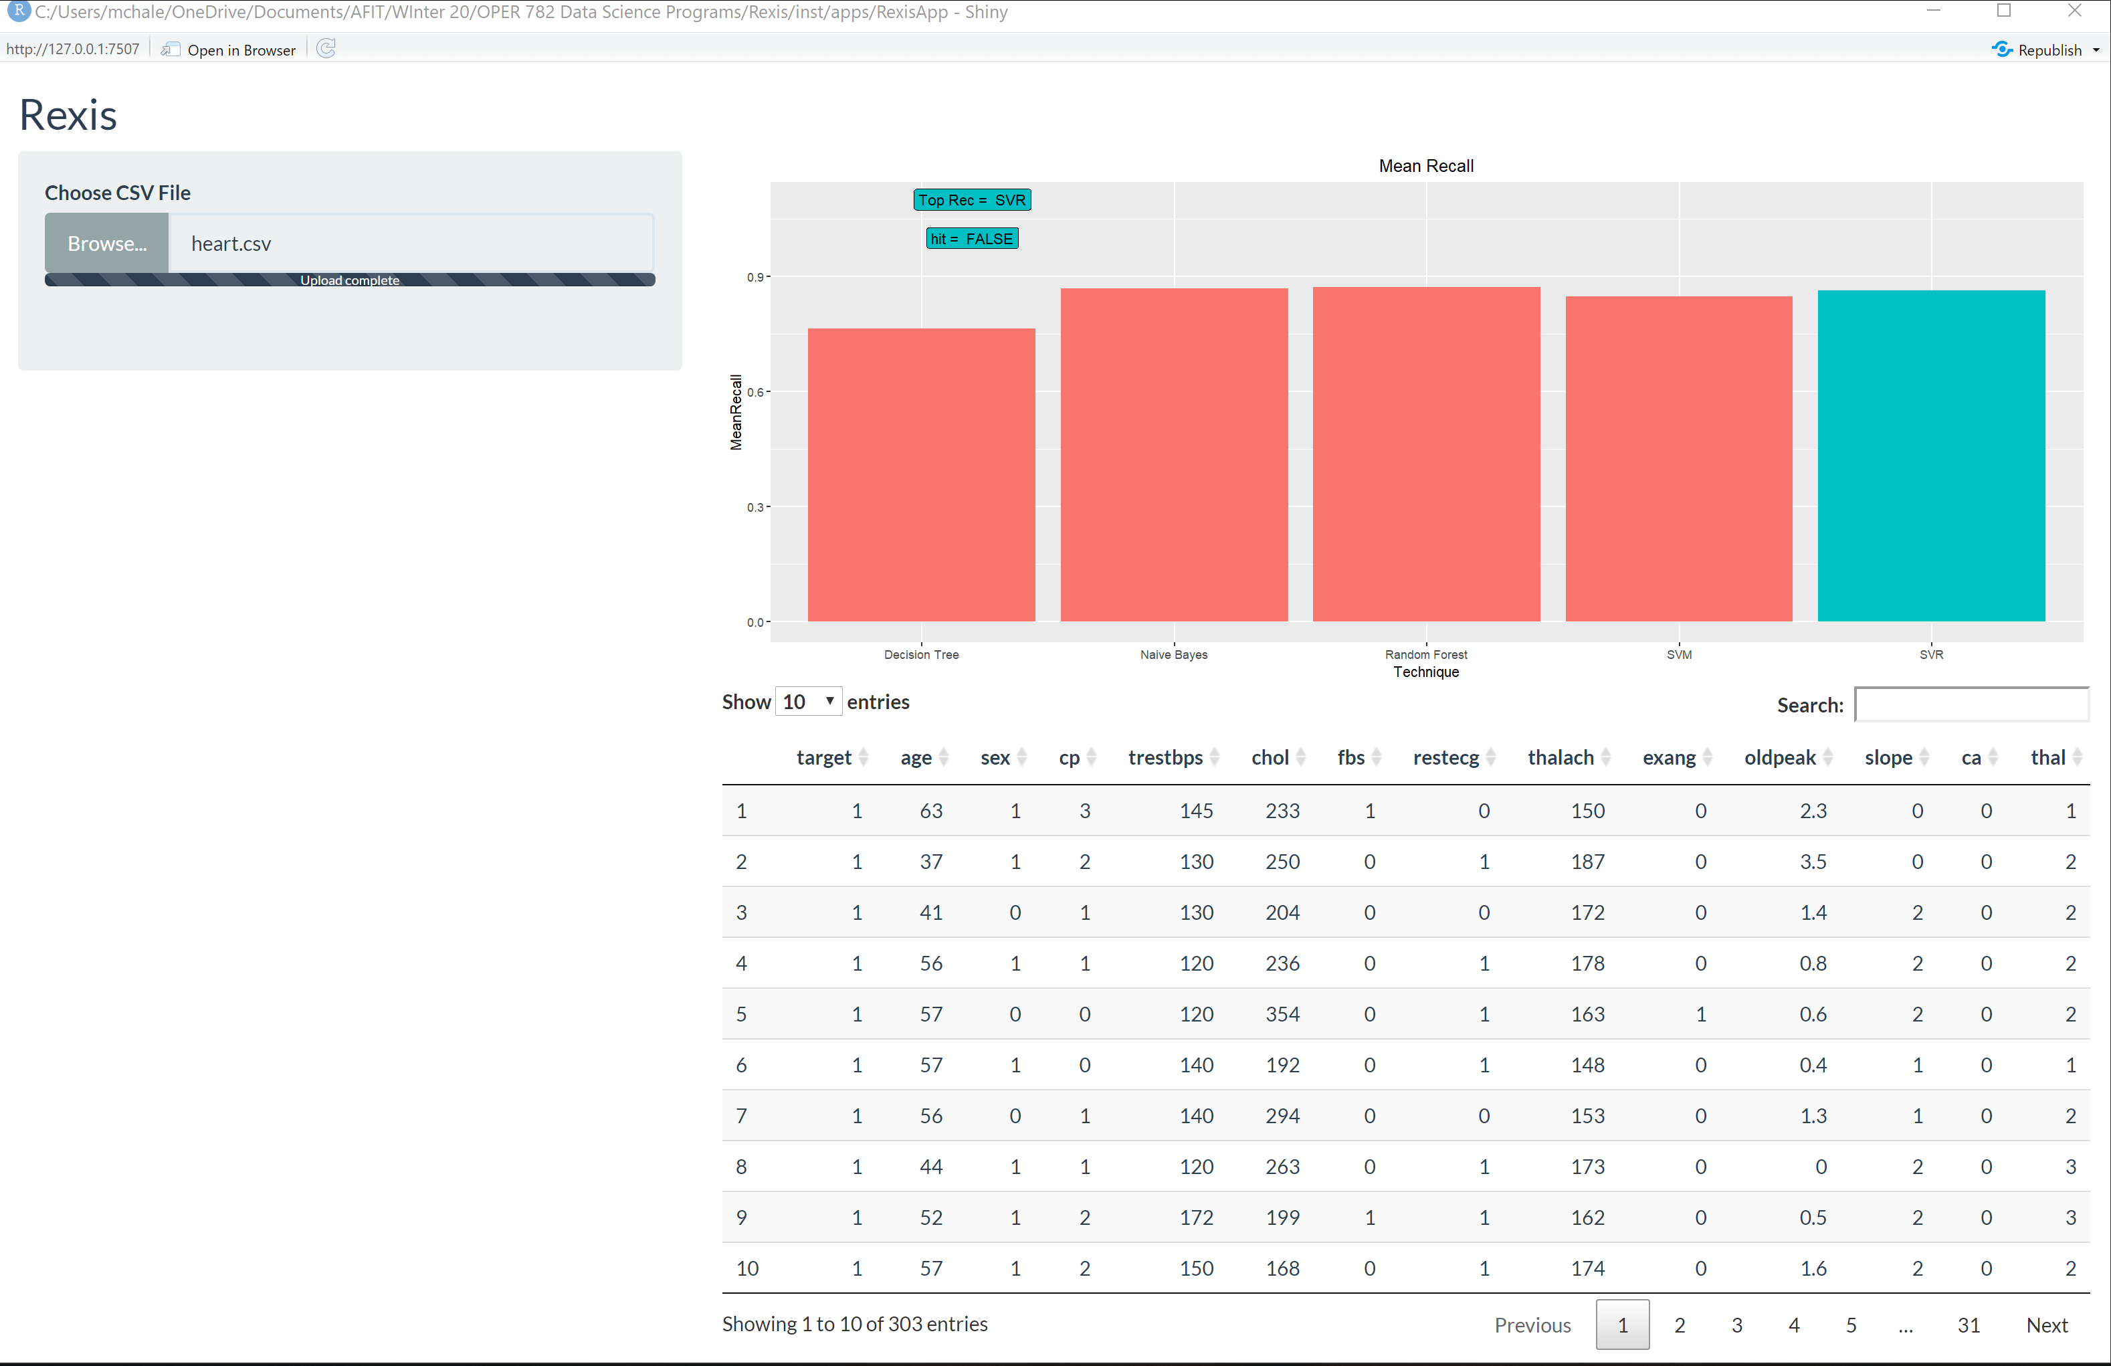Sort table by exang column
This screenshot has height=1366, width=2111.
point(1678,757)
